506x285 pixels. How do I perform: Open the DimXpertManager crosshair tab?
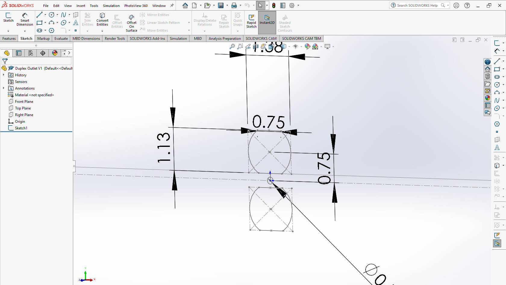(43, 53)
